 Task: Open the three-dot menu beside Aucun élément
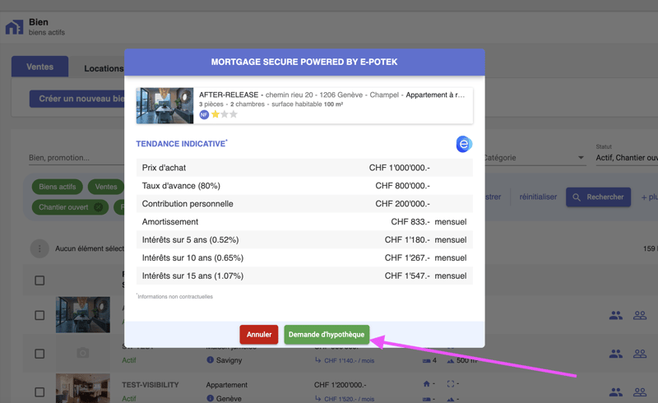(x=39, y=248)
